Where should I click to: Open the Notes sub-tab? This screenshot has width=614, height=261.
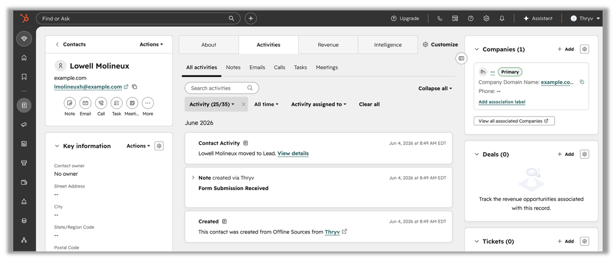click(x=233, y=67)
